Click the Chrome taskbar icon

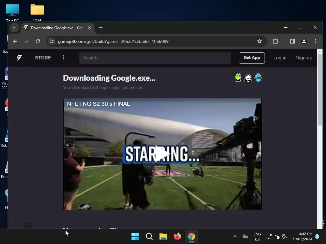click(191, 236)
